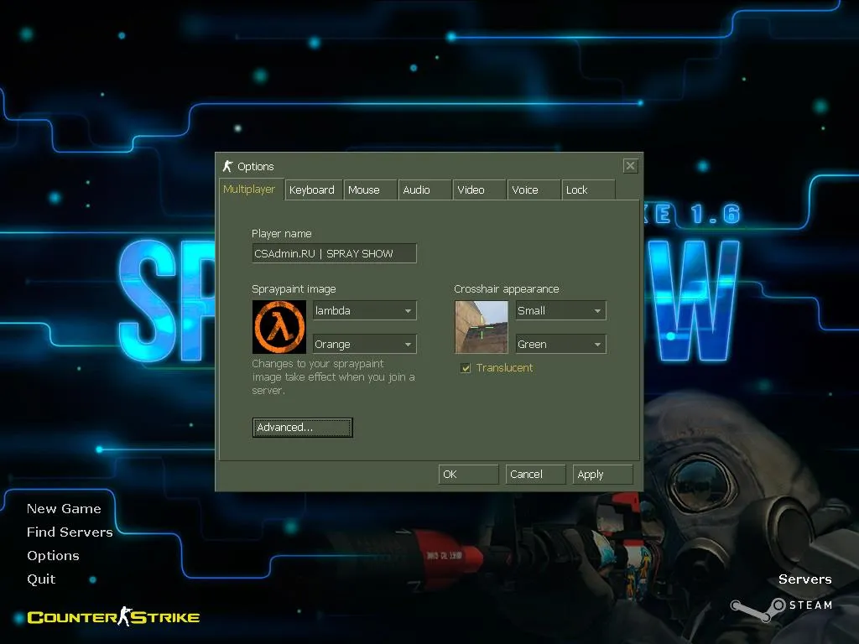Viewport: 859px width, 644px height.
Task: Close the Options dialog with X
Action: 630,166
